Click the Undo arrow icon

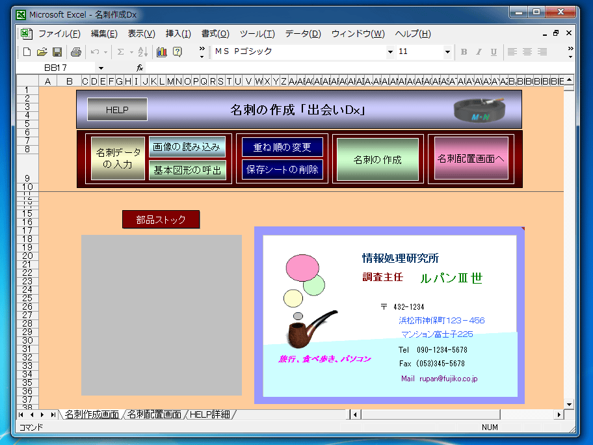(x=95, y=52)
